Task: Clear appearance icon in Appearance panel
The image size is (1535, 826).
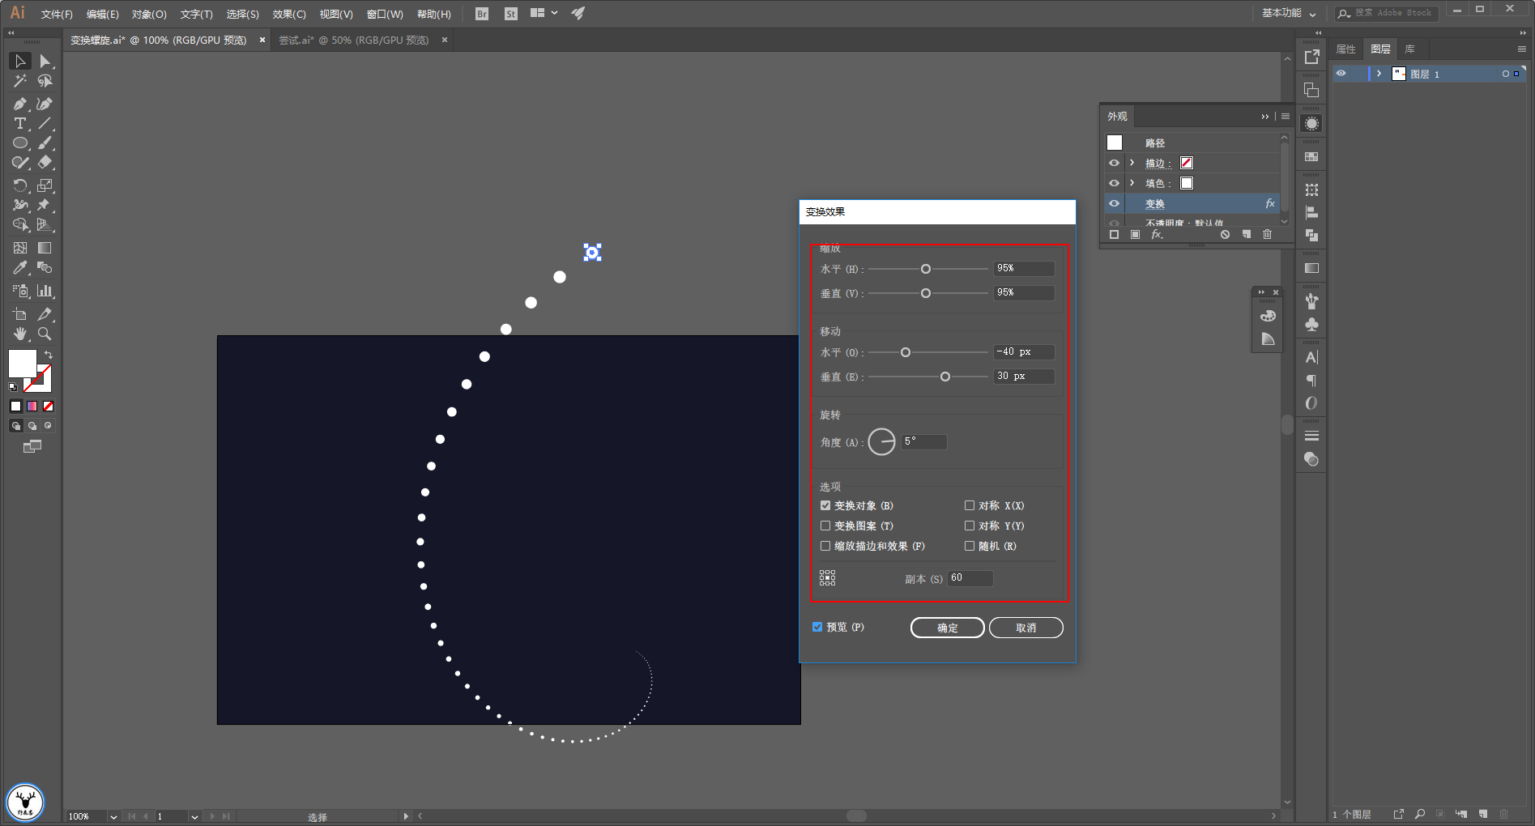Action: 1226,234
